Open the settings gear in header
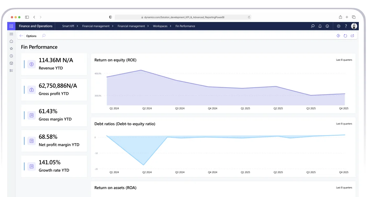This screenshot has height=197, width=368. point(339,26)
